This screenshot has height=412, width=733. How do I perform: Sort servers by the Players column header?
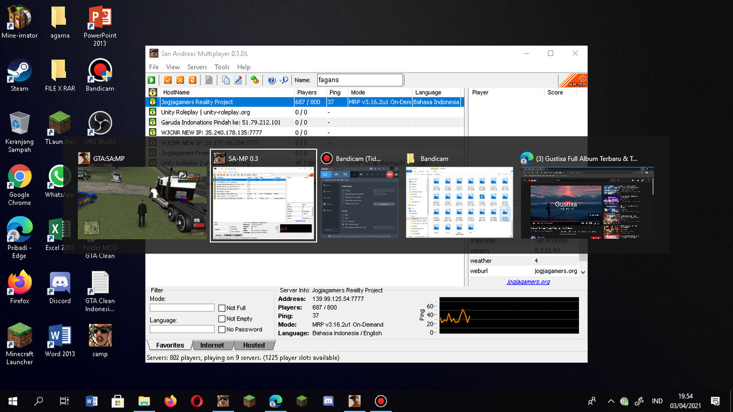pyautogui.click(x=310, y=92)
